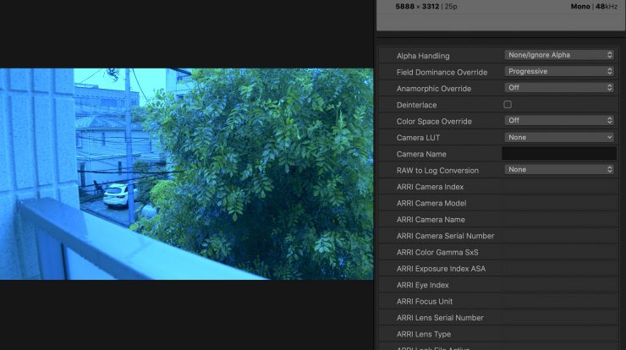Viewport: 626px width, 350px height.
Task: Open the Field Dominance Override dropdown
Action: (559, 72)
